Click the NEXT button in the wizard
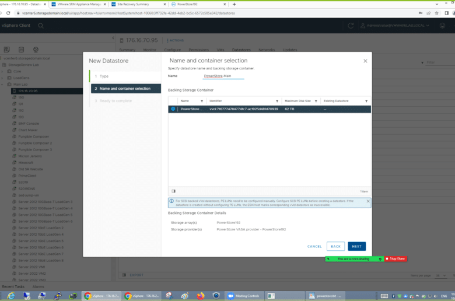 click(x=356, y=246)
